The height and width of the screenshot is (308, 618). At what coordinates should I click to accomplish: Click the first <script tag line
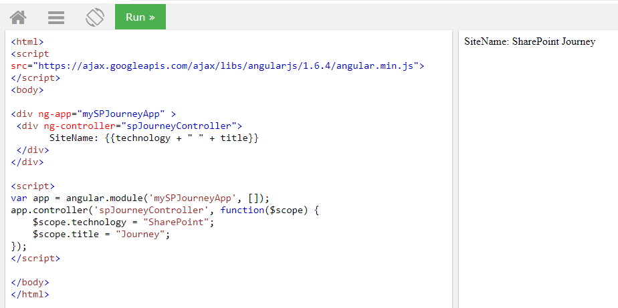coord(30,54)
